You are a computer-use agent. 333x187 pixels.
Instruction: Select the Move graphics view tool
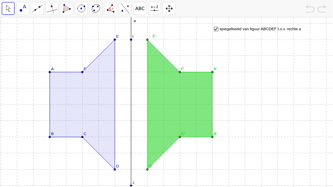tap(169, 8)
